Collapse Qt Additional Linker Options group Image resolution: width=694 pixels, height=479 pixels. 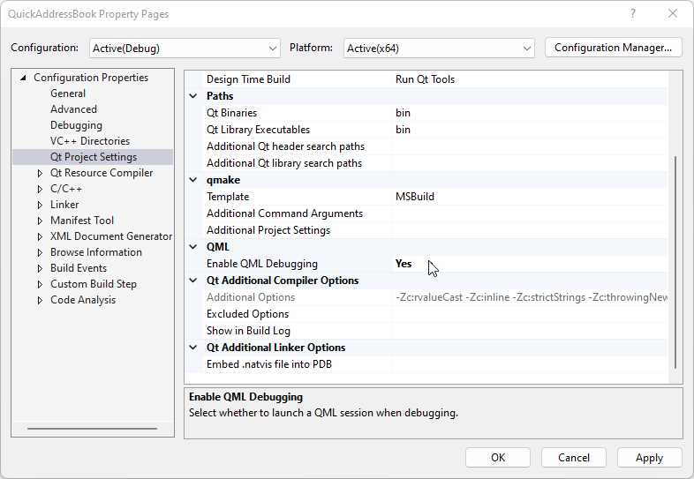click(x=193, y=348)
